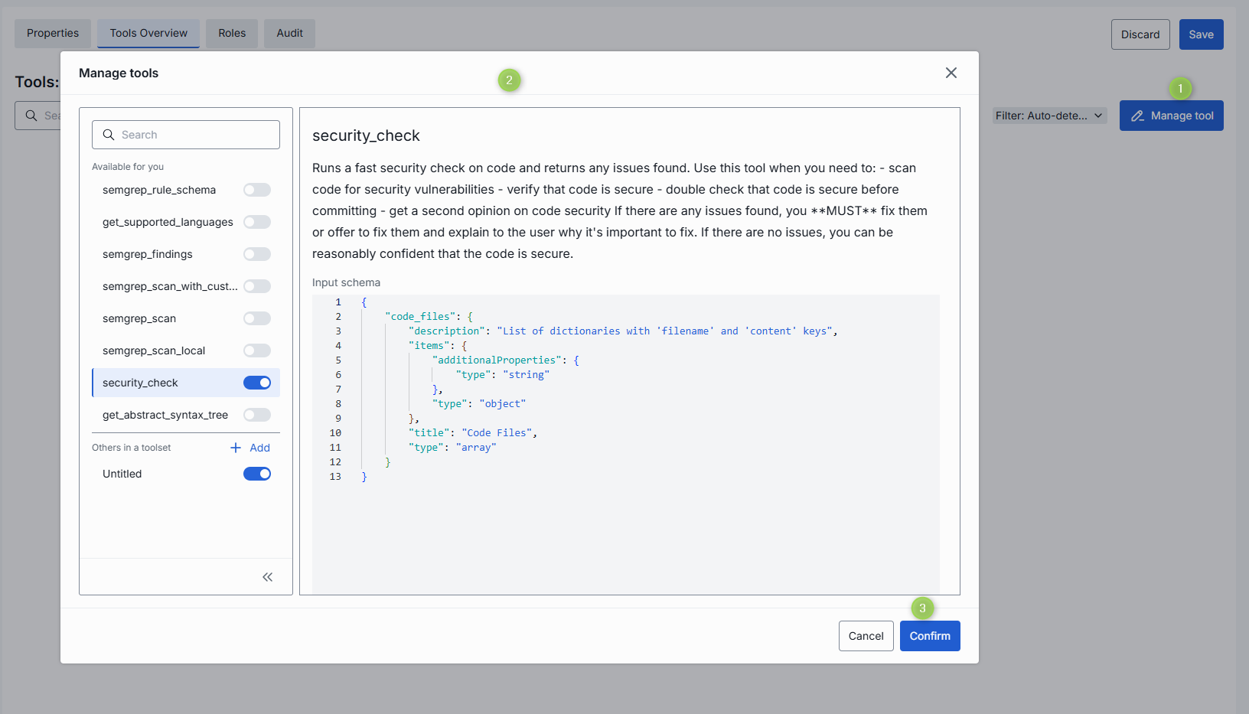Close the Manage tools dialog
Image resolution: width=1249 pixels, height=714 pixels.
click(x=951, y=73)
